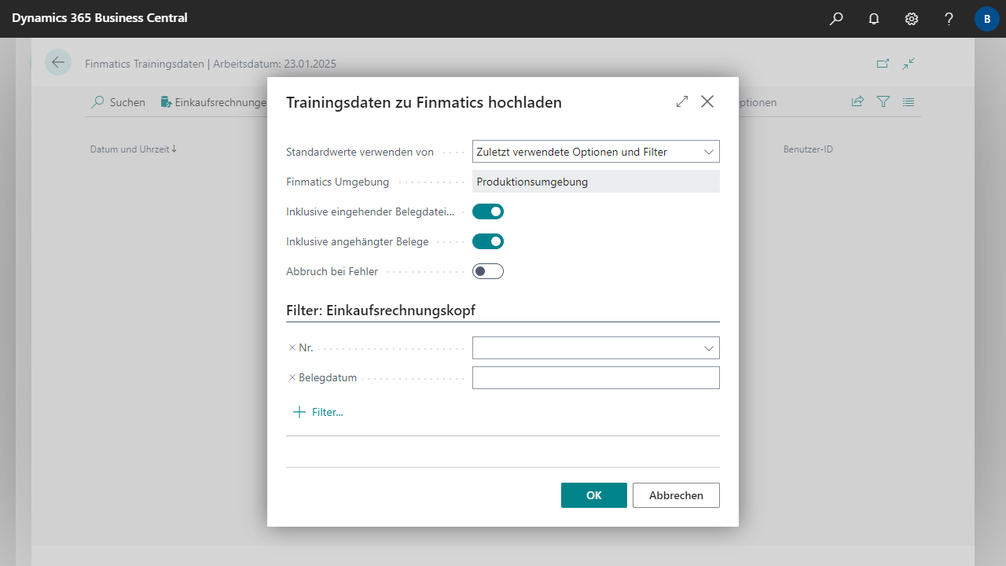Switch list layout icon
Viewport: 1006px width, 566px height.
(909, 101)
